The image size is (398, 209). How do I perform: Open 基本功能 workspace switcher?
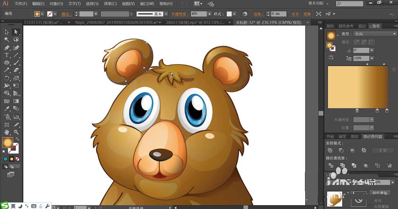click(318, 3)
